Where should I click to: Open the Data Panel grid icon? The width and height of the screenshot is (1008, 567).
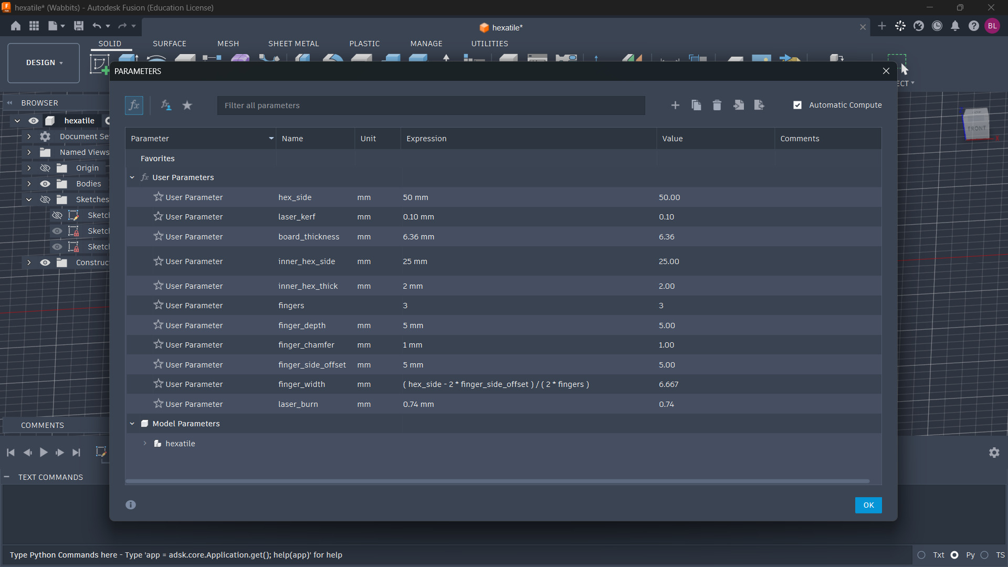[34, 26]
